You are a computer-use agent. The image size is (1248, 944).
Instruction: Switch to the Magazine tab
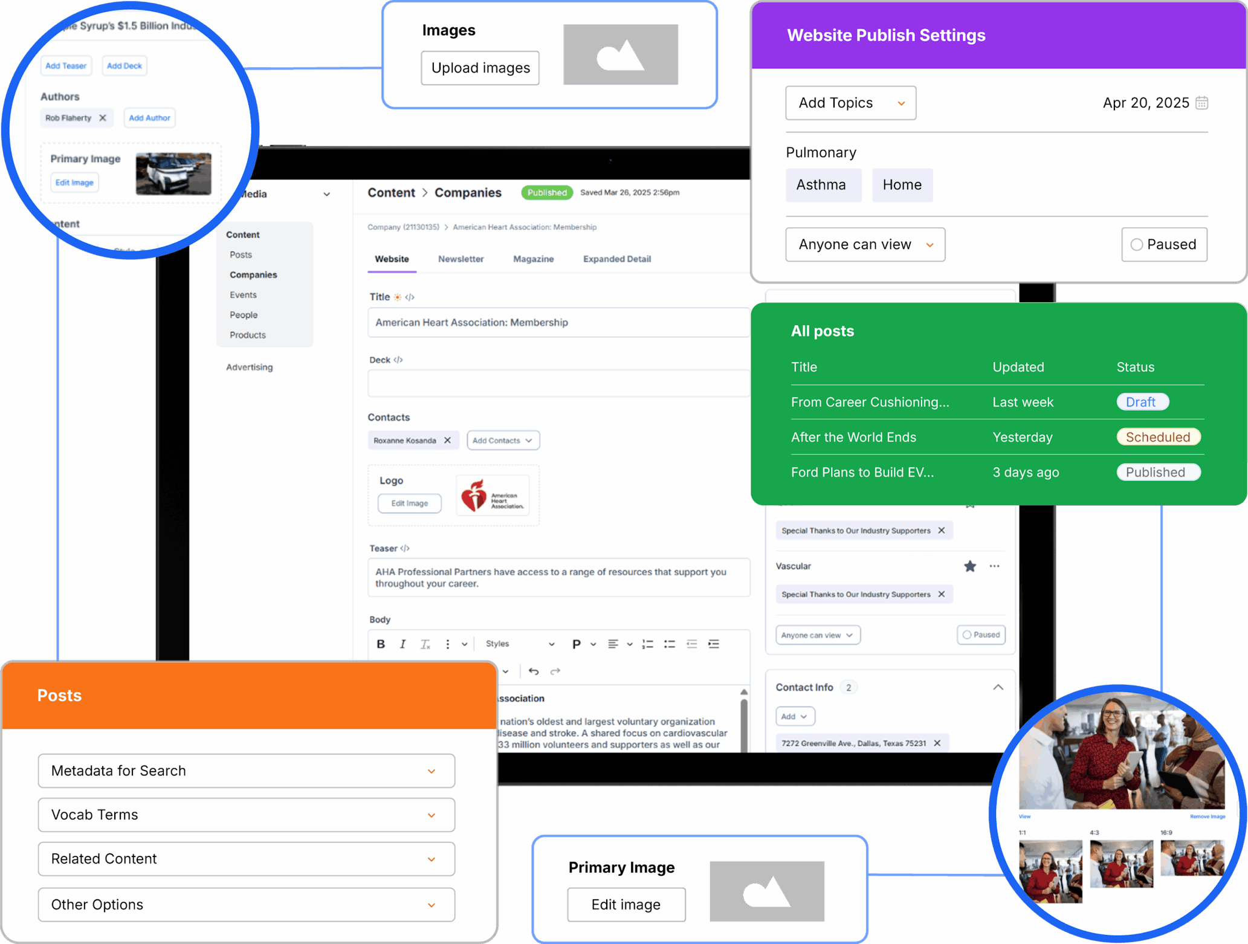pyautogui.click(x=533, y=259)
